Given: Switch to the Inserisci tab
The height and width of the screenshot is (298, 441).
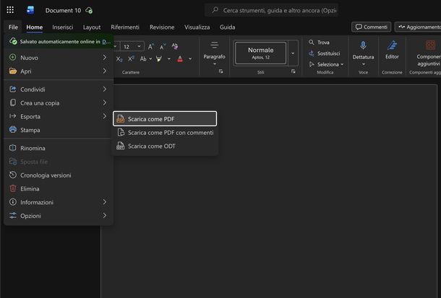Looking at the screenshot, I should [63, 27].
